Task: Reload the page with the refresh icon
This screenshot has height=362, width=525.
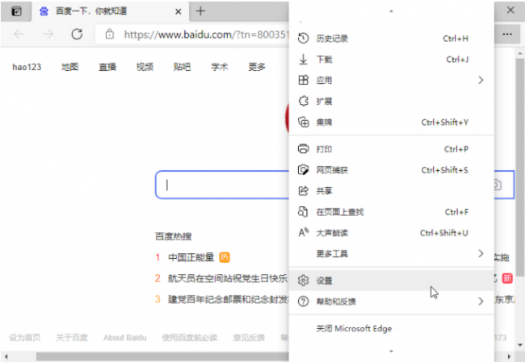Action: [x=77, y=34]
